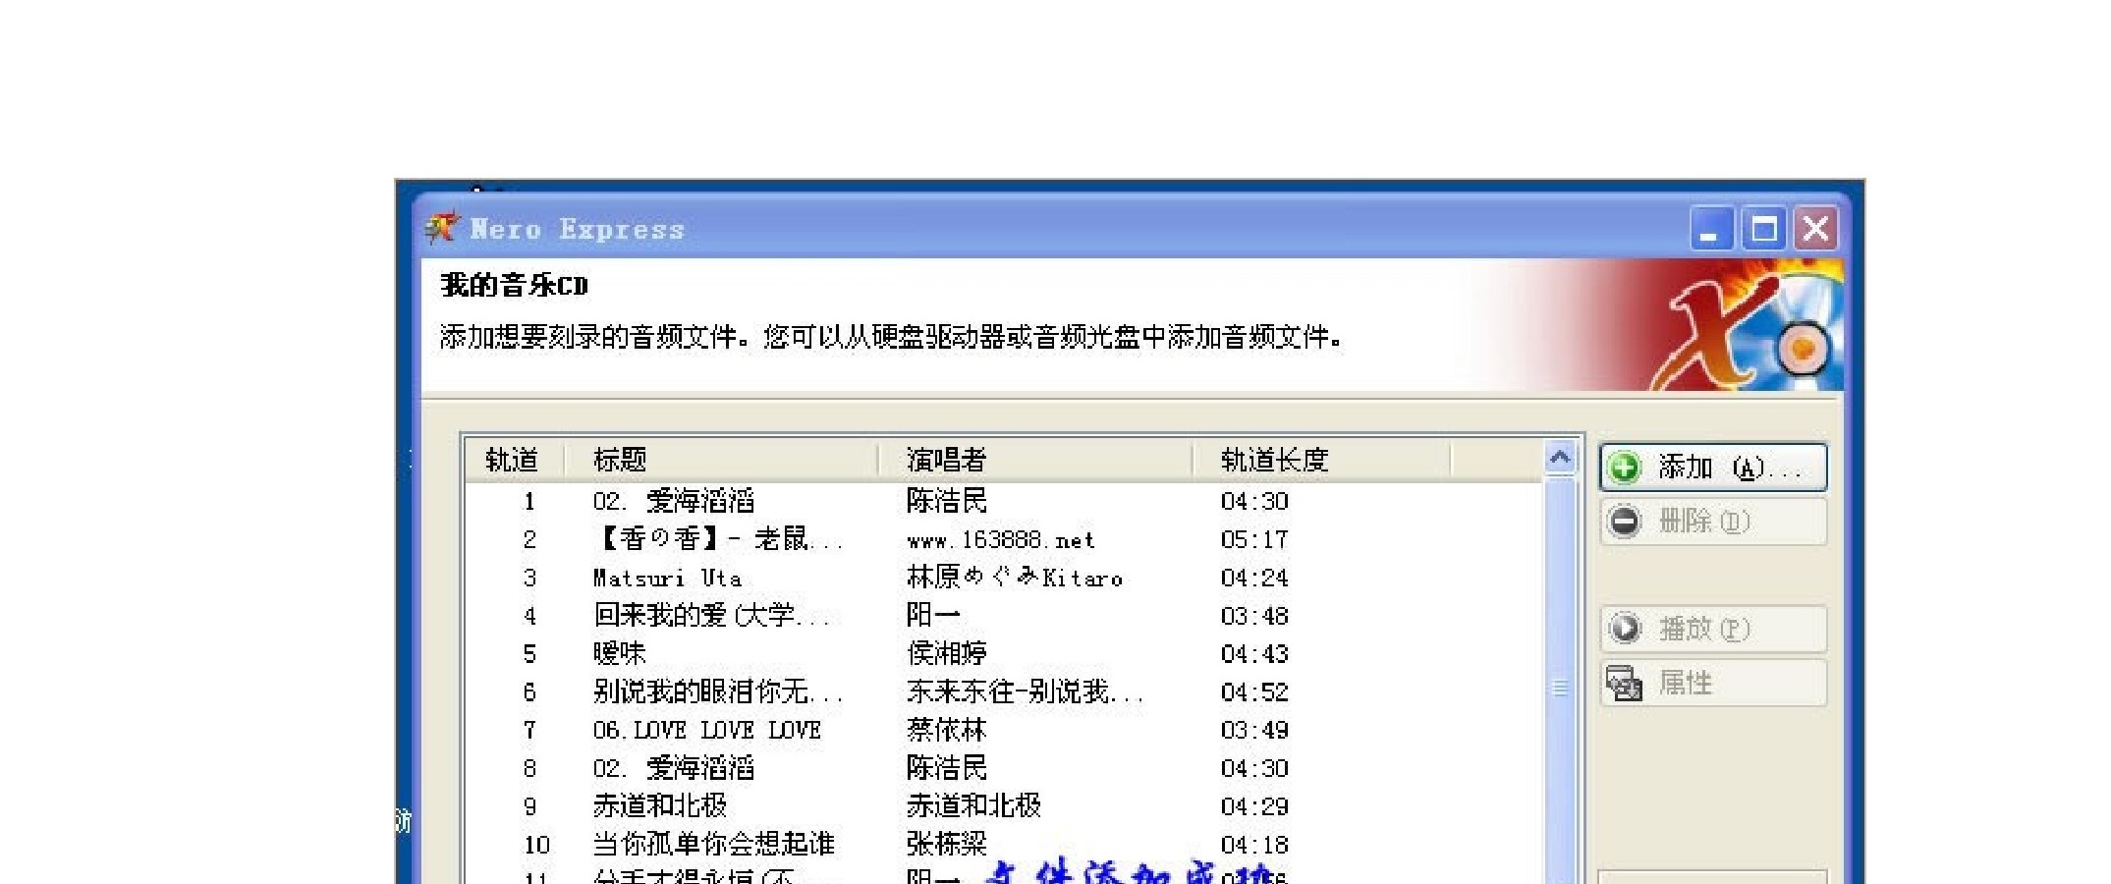Screen dimensions: 2111x884
Task: Sort by the 标题 column header
Action: (721, 460)
